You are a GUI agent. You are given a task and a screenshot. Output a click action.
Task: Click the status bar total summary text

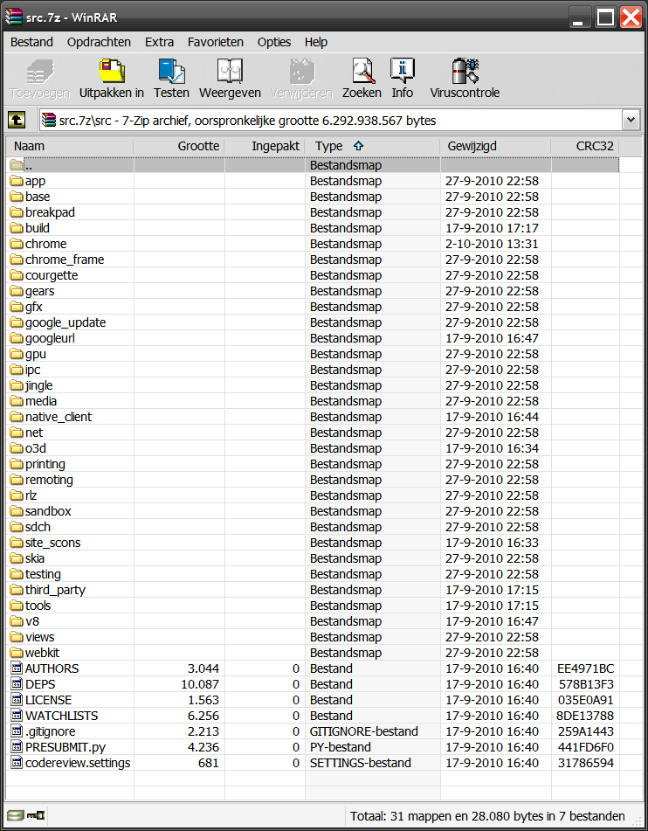(x=487, y=815)
